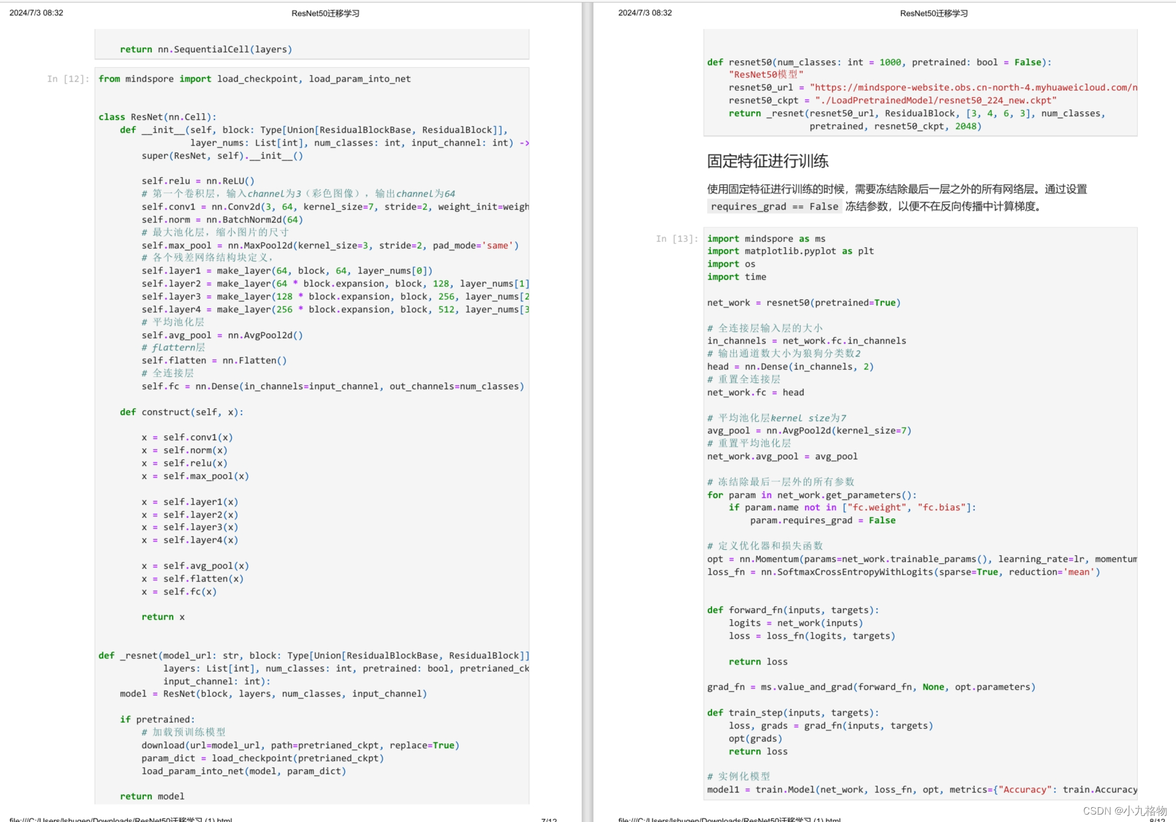
Task: Click the 'def resnet50(num_classes' line
Action: pyautogui.click(x=880, y=62)
